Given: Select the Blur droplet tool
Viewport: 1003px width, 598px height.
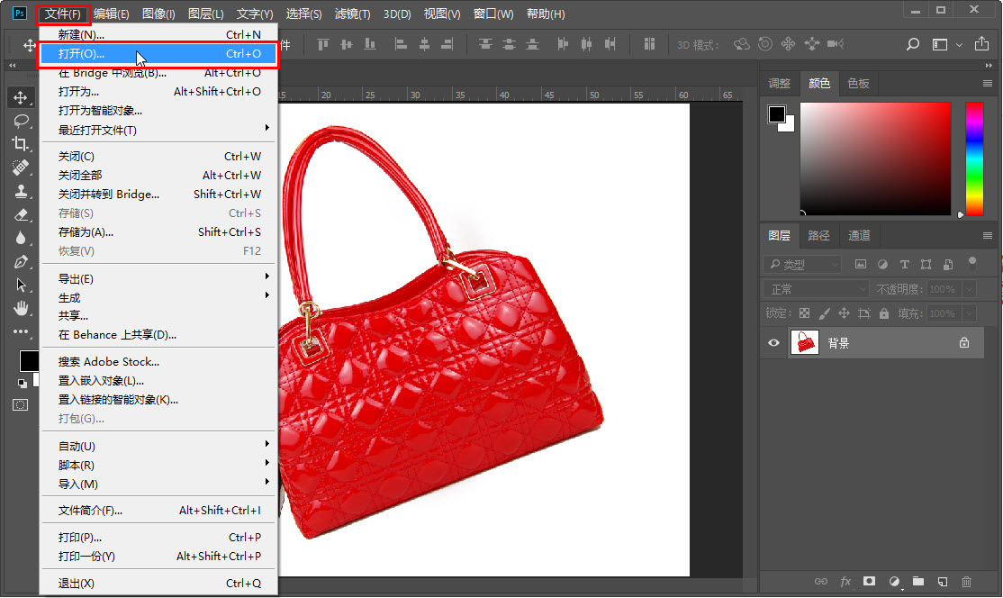Looking at the screenshot, I should pyautogui.click(x=21, y=238).
